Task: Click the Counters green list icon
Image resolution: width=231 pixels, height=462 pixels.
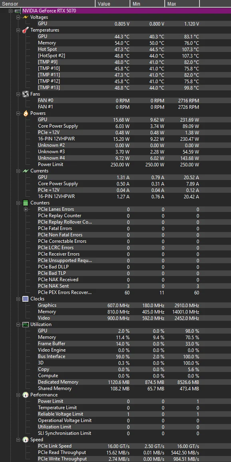Action: (x=26, y=203)
